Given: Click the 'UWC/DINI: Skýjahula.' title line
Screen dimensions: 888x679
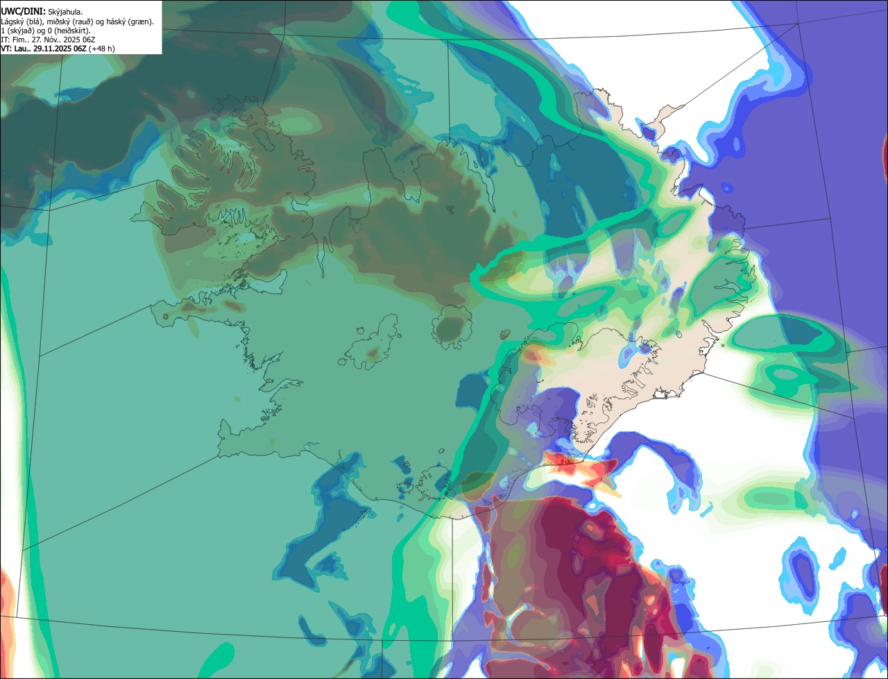Looking at the screenshot, I should (x=41, y=12).
